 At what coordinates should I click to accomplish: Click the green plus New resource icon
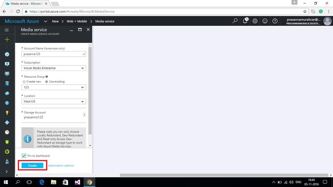[x=7, y=40]
